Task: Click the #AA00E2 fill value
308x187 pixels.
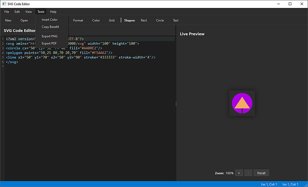Action: [89, 48]
